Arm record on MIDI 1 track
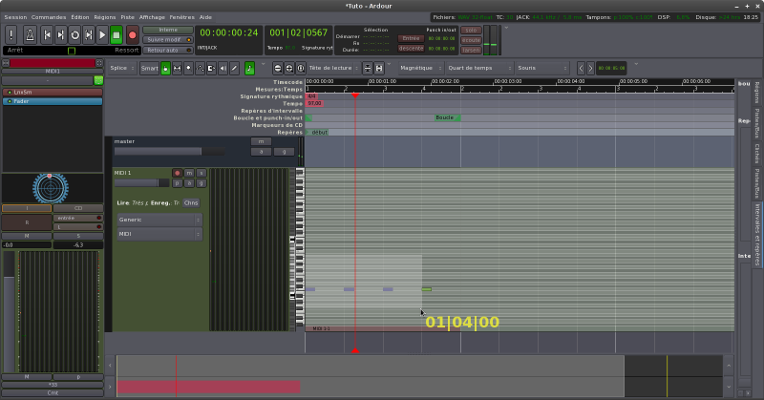This screenshot has height=400, width=764. tap(178, 173)
